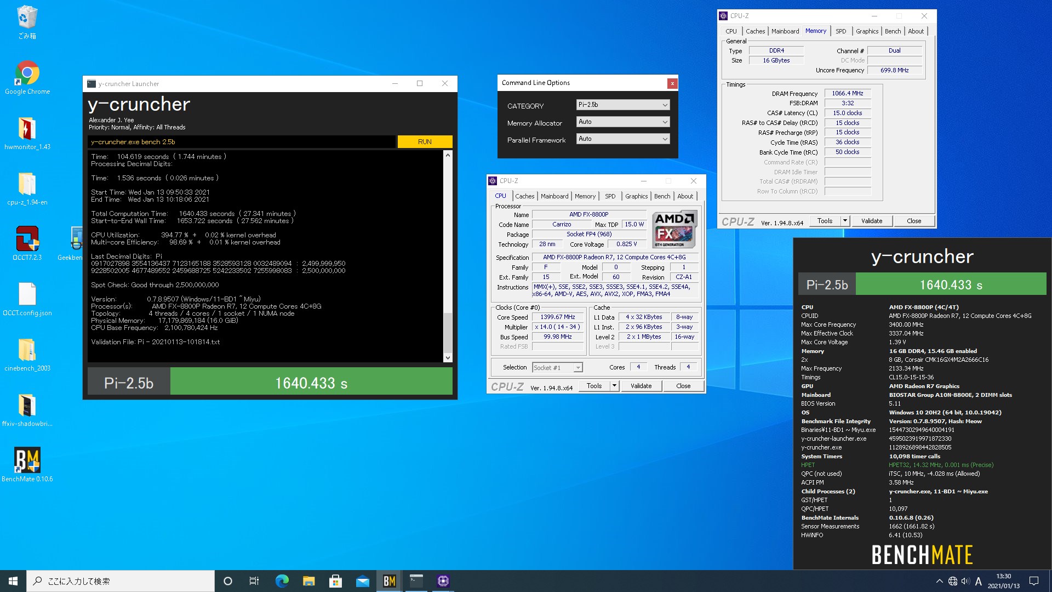Expand Tools arrow in CPU-Z Memory window

coord(845,221)
